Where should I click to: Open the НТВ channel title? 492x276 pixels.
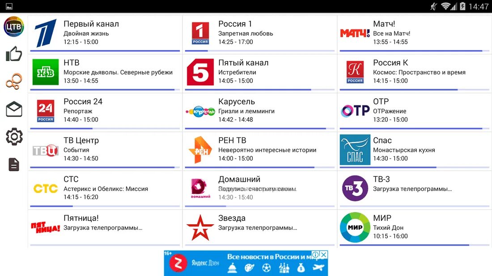pyautogui.click(x=72, y=63)
